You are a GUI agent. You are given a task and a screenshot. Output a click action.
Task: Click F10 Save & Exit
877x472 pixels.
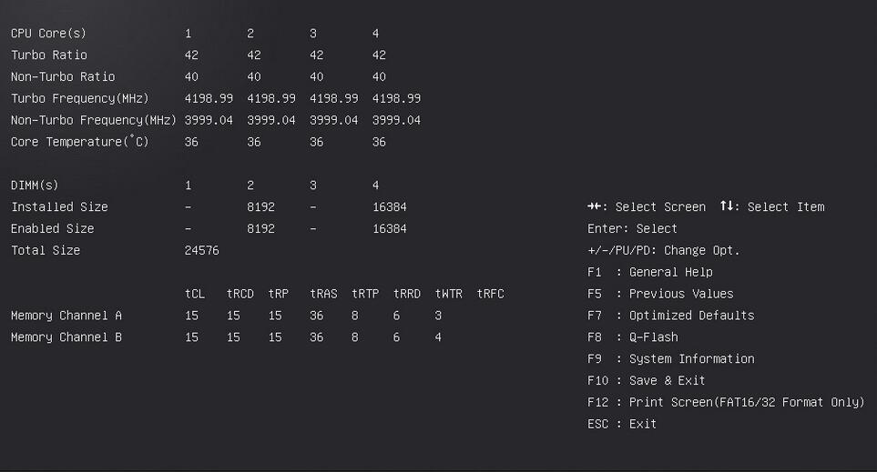tap(647, 381)
